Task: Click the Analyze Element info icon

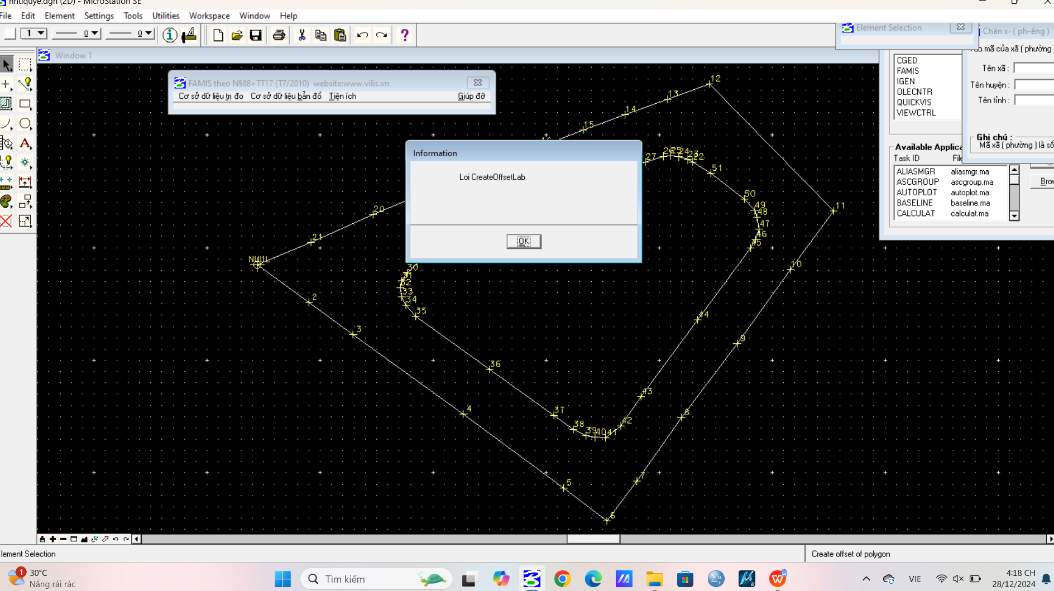Action: tap(170, 35)
